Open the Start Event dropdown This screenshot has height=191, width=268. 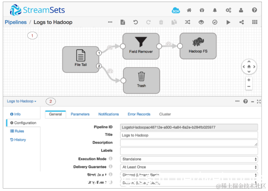coord(189,175)
